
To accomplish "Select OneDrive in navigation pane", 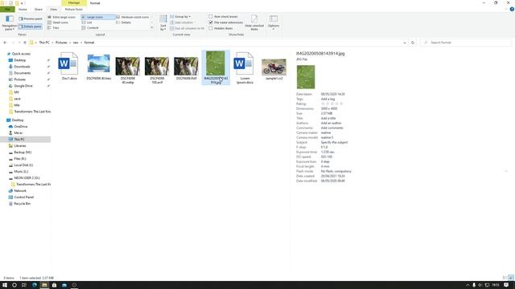I will (21, 127).
